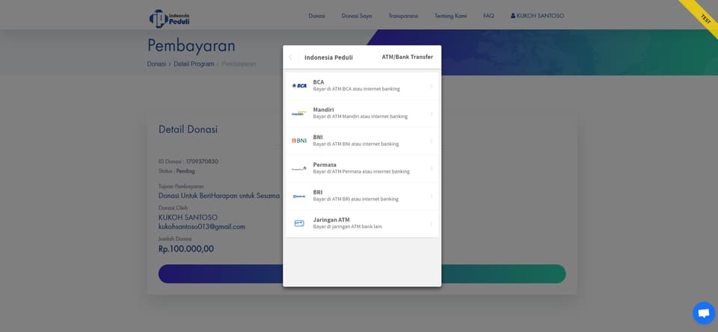Screen dimensions: 718x332
Task: Open the Donasi menu item
Action: (x=317, y=16)
